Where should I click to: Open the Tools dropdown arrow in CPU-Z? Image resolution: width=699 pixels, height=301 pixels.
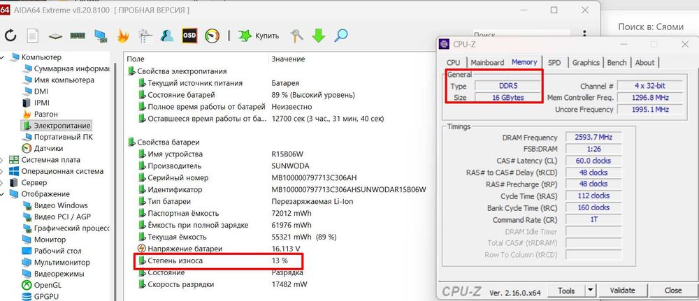(x=590, y=291)
